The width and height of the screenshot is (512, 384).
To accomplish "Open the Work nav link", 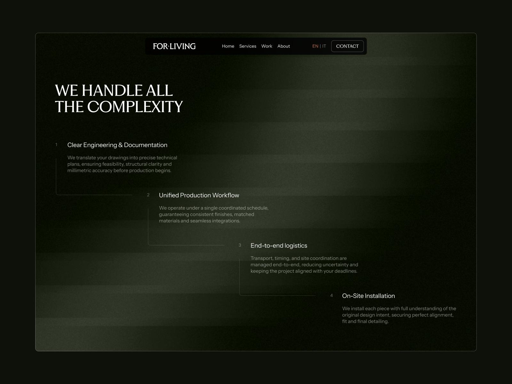I will click(x=267, y=46).
